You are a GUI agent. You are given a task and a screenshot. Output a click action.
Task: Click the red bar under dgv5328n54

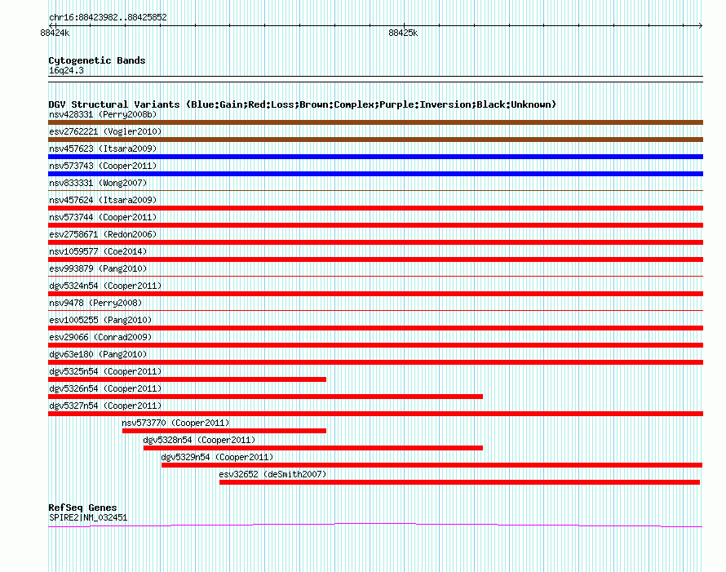tap(313, 448)
